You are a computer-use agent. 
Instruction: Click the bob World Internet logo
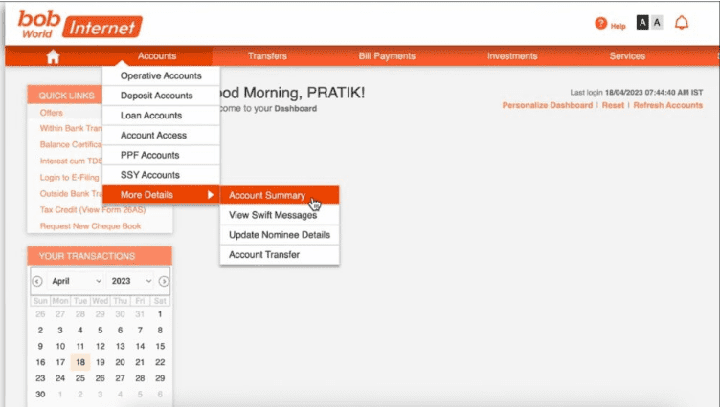[x=79, y=24]
